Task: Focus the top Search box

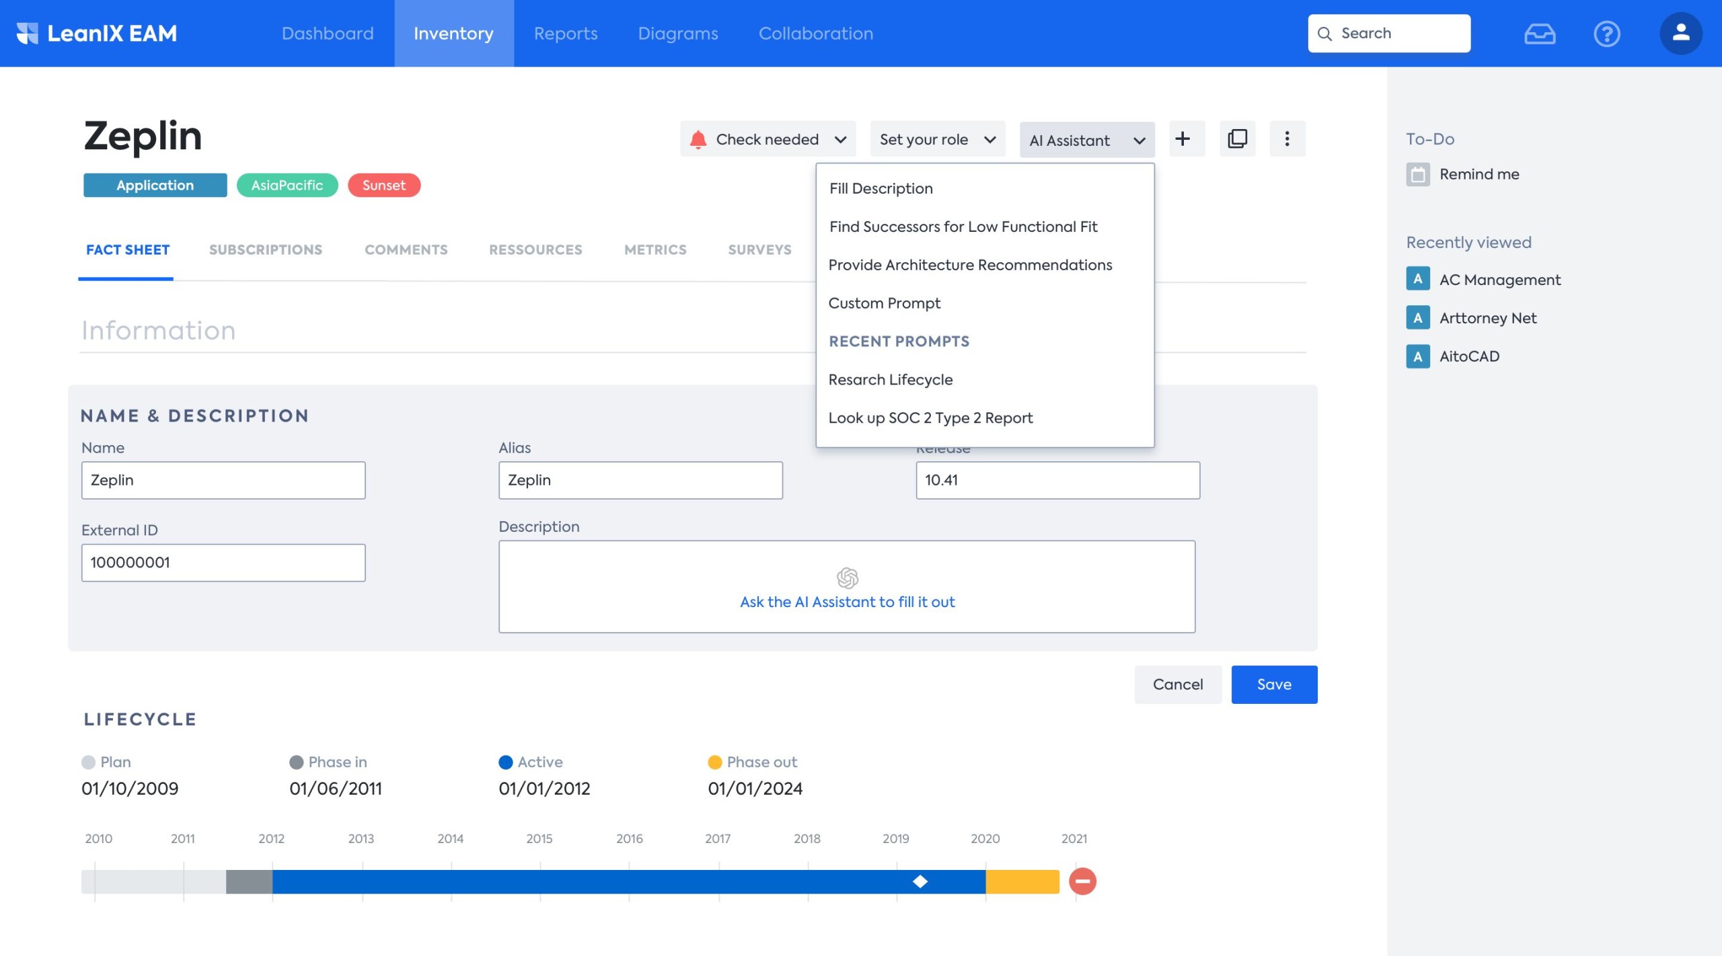Action: [x=1388, y=33]
